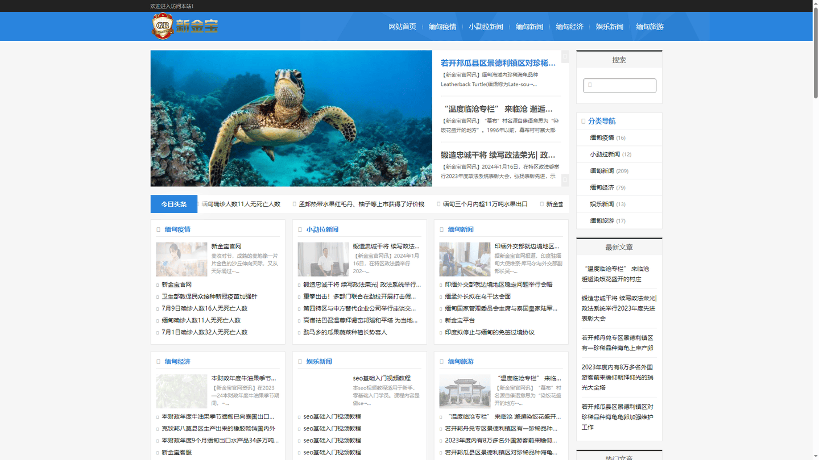Open article 7月9日确诊人数16人无死亡人数

pyautogui.click(x=205, y=308)
